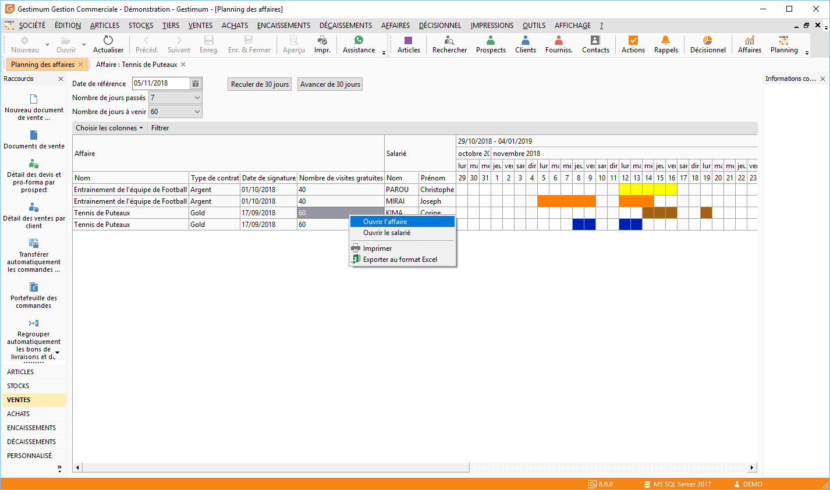Open ARTICLES section in sidebar
The image size is (830, 490).
[x=34, y=372]
